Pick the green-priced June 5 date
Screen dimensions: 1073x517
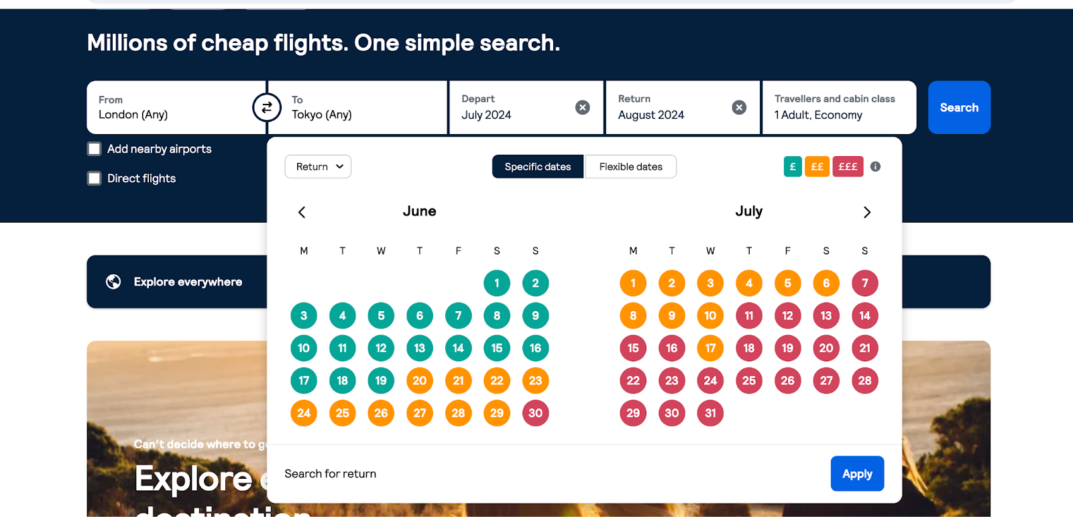380,315
